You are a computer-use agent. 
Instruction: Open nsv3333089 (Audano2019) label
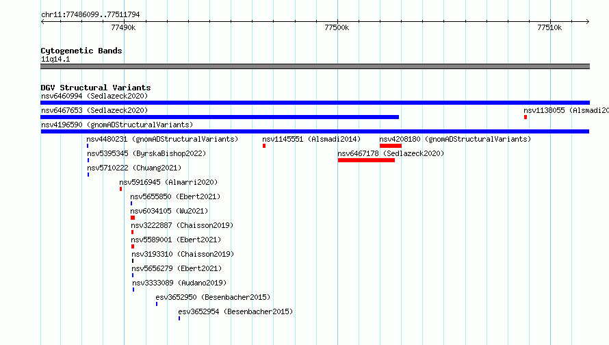179,283
